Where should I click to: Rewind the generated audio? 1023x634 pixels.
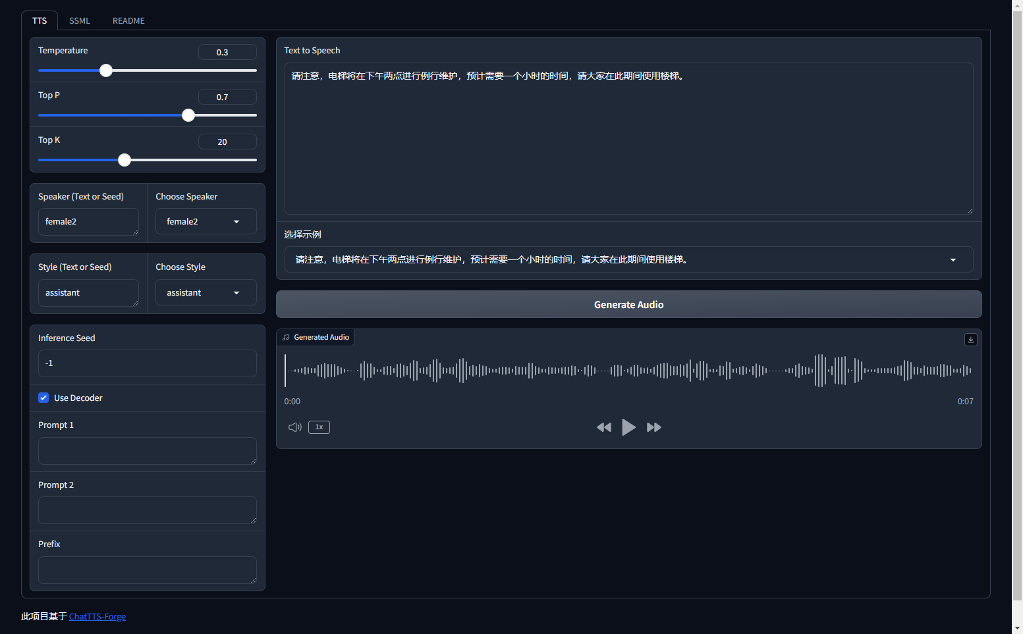point(603,427)
